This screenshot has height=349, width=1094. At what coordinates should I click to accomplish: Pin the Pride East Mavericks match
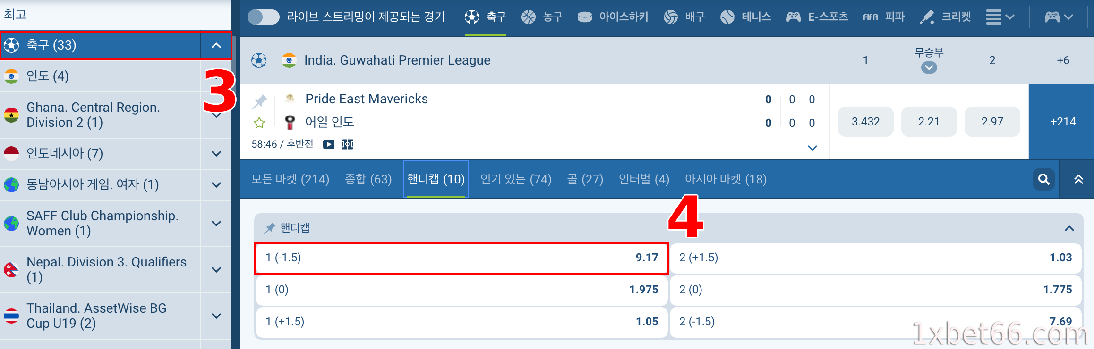[259, 100]
